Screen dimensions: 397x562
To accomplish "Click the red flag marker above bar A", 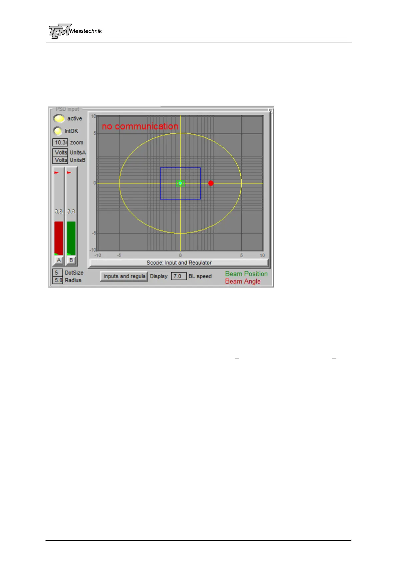I will click(x=56, y=173).
